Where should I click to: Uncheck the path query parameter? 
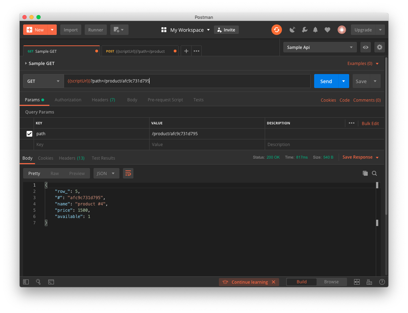(x=29, y=134)
